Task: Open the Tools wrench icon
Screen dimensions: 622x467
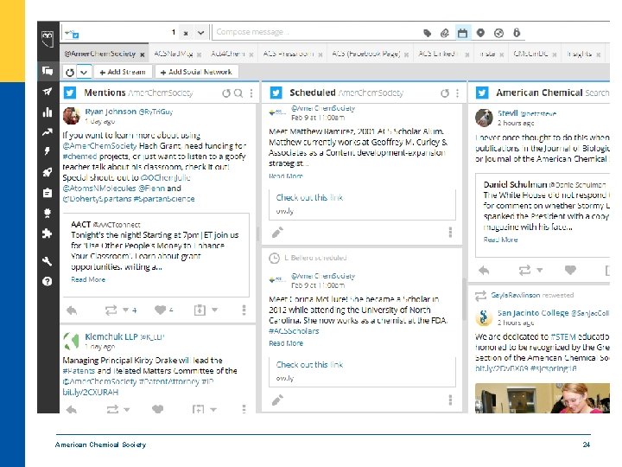Action: (48, 261)
